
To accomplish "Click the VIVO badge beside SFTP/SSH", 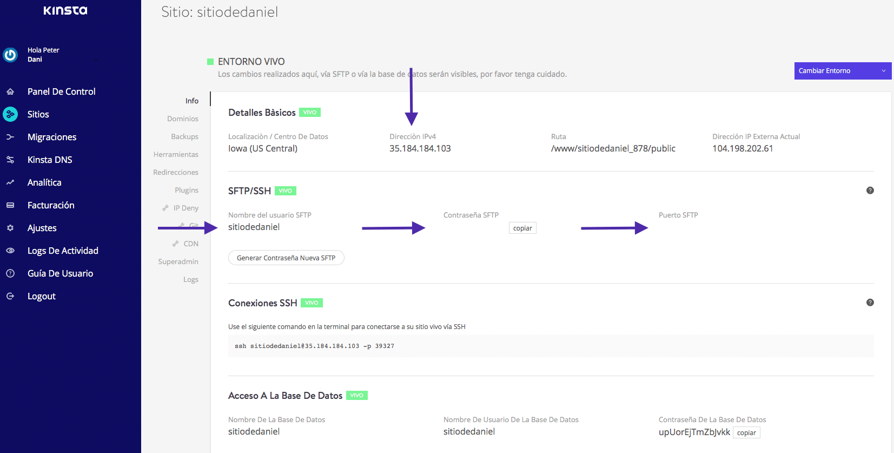I will click(286, 191).
